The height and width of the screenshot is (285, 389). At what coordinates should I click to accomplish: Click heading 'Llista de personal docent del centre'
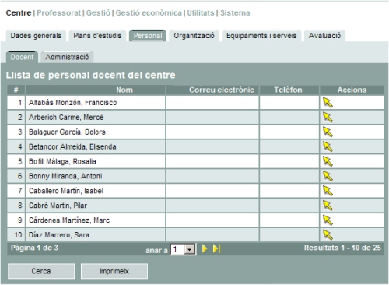click(91, 75)
